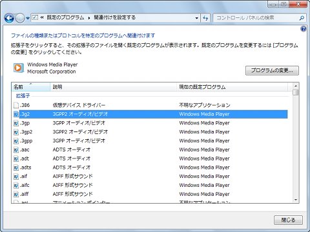This screenshot has width=310, height=232.
Task: Sort by 現在の既定プログラム column header
Action: point(232,87)
